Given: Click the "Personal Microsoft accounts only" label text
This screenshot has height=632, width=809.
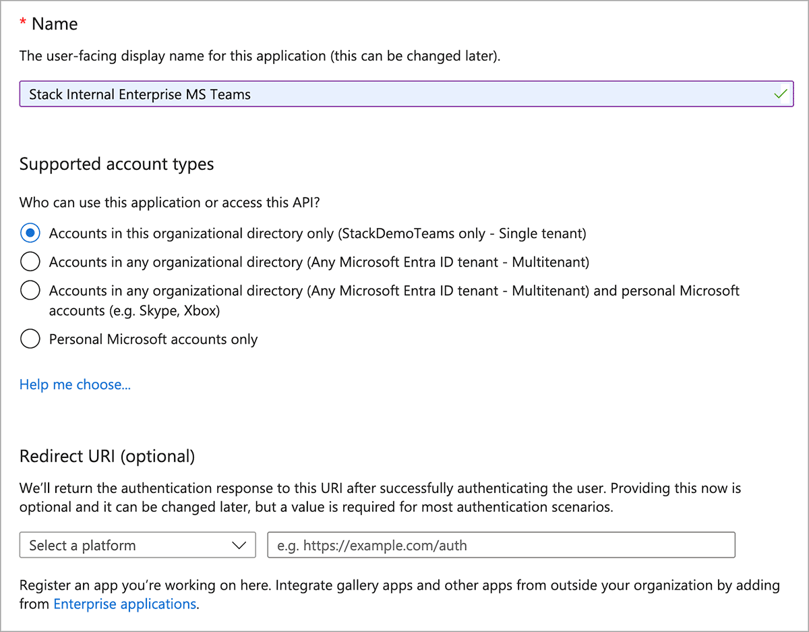Looking at the screenshot, I should coord(153,339).
